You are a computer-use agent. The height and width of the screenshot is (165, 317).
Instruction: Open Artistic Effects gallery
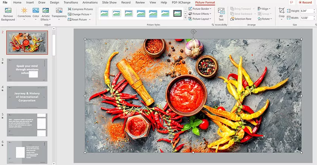click(x=45, y=14)
